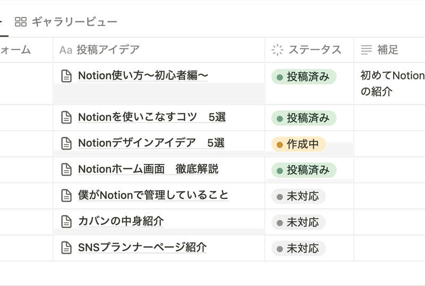This screenshot has width=425, height=286.
Task: Click page icon beside SNSプランナーページ紹介
Action: [66, 248]
